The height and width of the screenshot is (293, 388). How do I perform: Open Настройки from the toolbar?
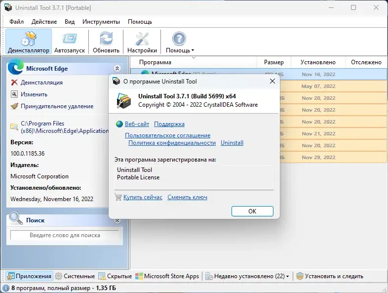(x=142, y=42)
